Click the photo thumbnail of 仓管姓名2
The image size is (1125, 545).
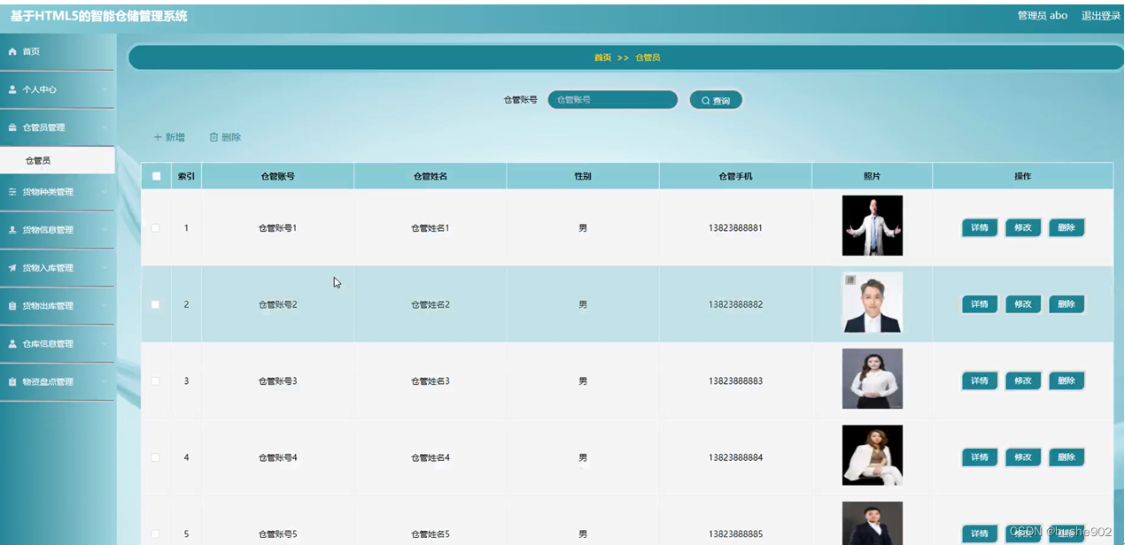coord(873,303)
